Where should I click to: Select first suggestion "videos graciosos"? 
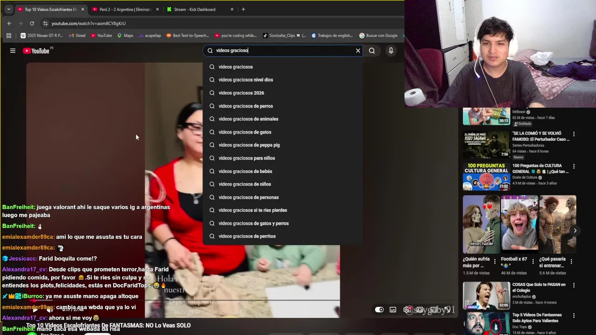283,67
